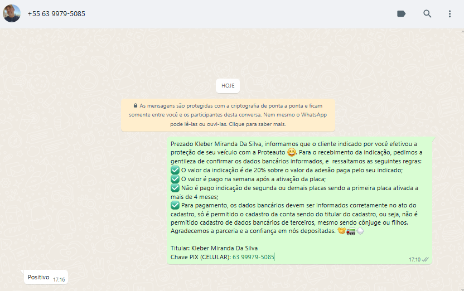464x291 pixels.
Task: Click the PIX phone number 63 99979-5085 link
Action: coord(253,257)
